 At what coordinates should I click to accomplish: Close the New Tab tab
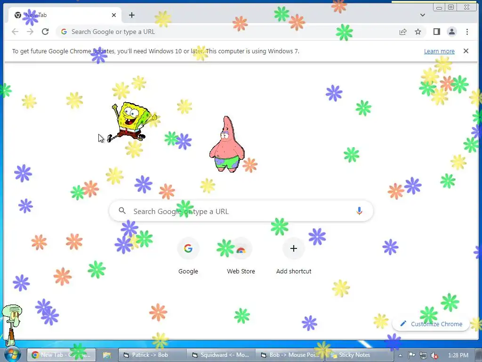114,15
